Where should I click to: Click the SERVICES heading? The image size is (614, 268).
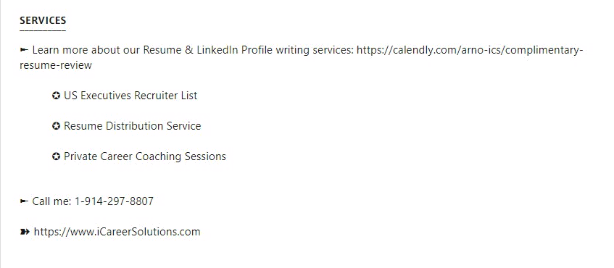43,20
